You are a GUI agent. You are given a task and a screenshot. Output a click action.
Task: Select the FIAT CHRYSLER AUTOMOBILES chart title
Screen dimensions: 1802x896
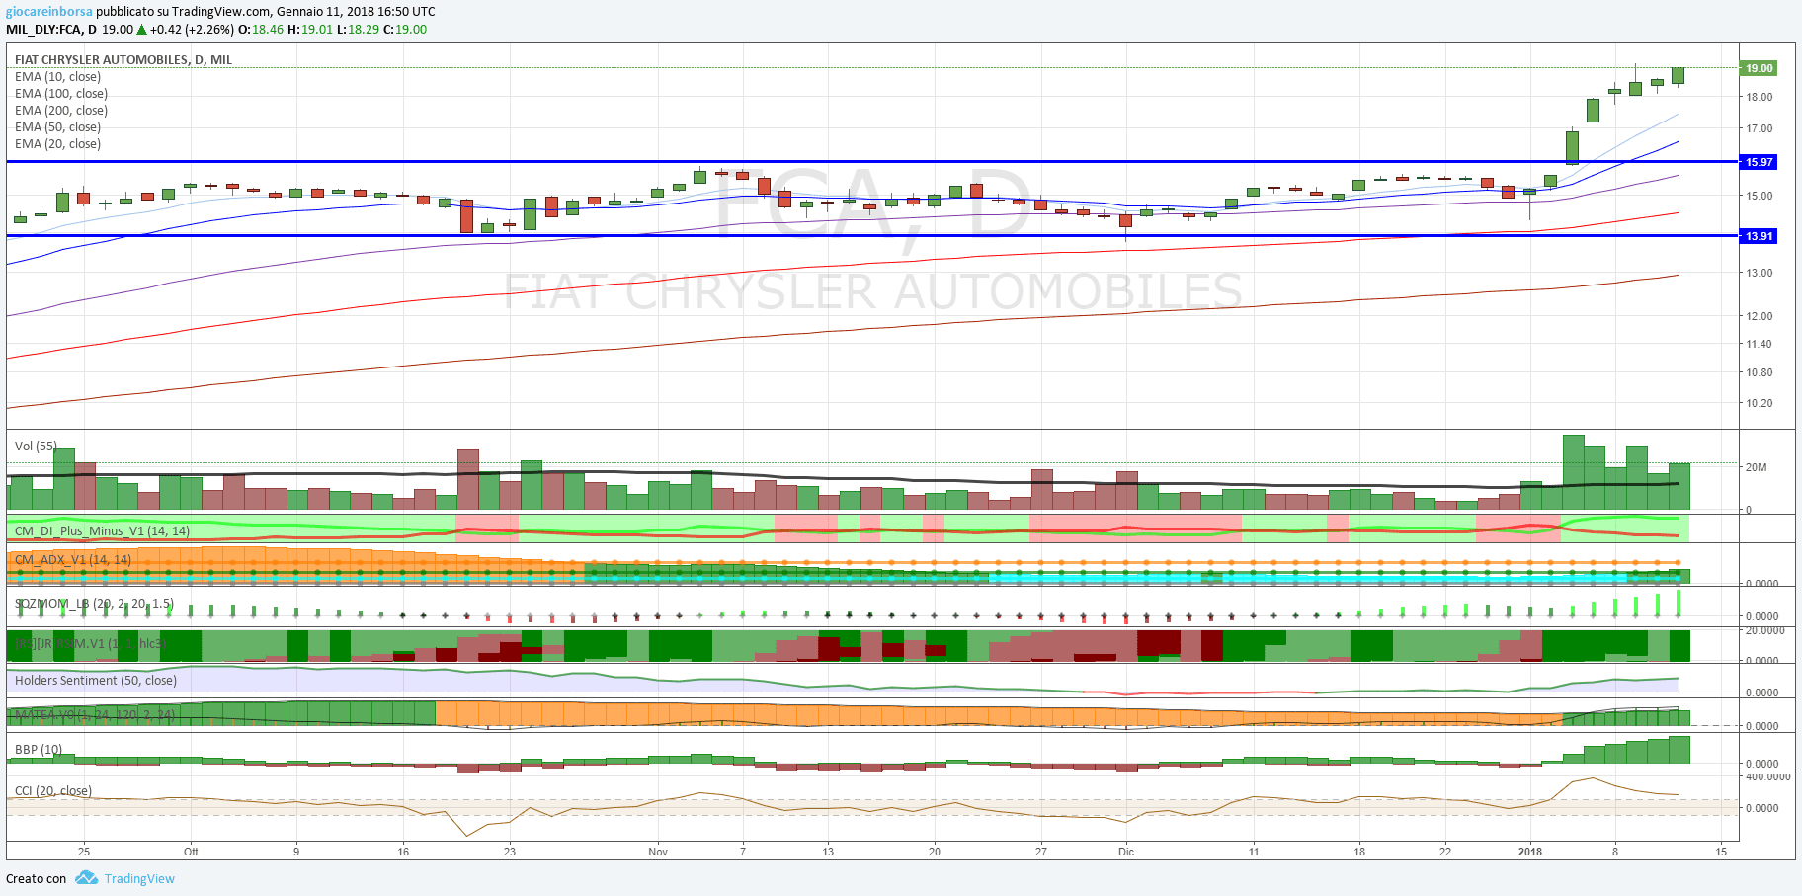point(123,60)
